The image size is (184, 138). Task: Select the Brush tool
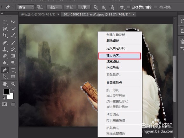coord(13,43)
